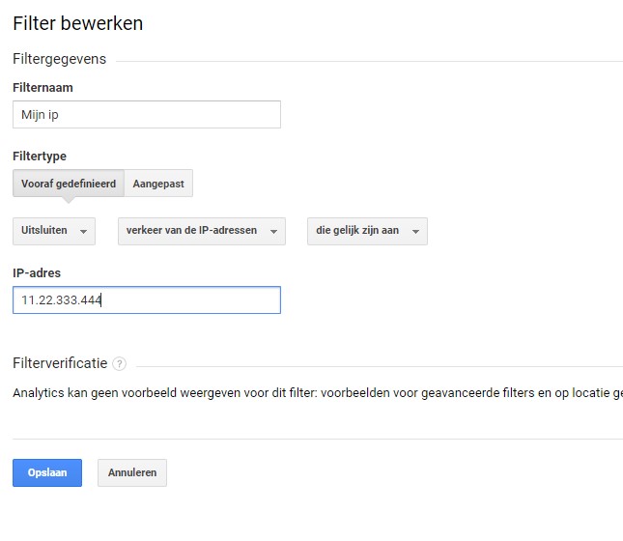623x541 pixels.
Task: Focus the IP-adres input field
Action: 147,300
